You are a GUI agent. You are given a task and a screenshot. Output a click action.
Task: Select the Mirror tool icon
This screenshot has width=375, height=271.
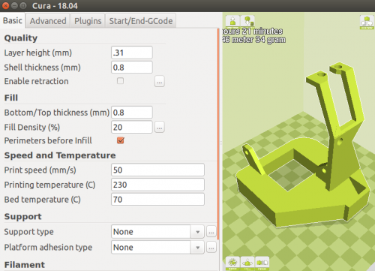(262, 263)
